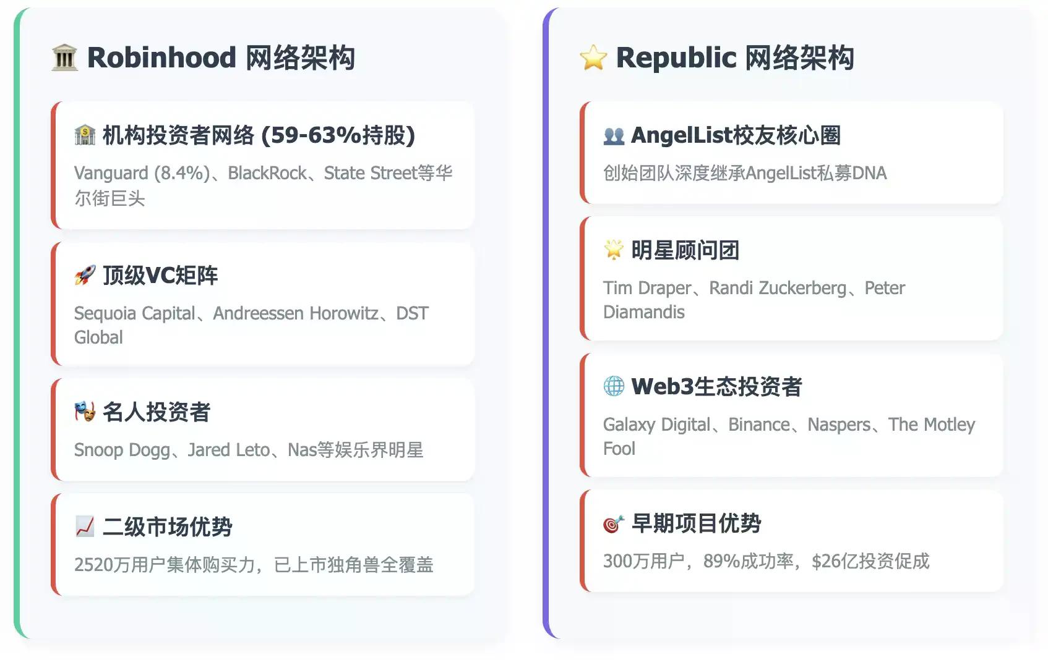
Task: Click the busts icon next to AngelList校友核心圈
Action: (x=615, y=135)
